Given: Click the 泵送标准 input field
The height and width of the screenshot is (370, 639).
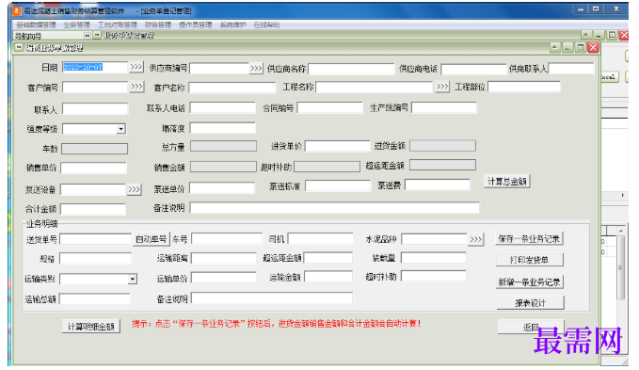Looking at the screenshot, I should click(x=338, y=185).
